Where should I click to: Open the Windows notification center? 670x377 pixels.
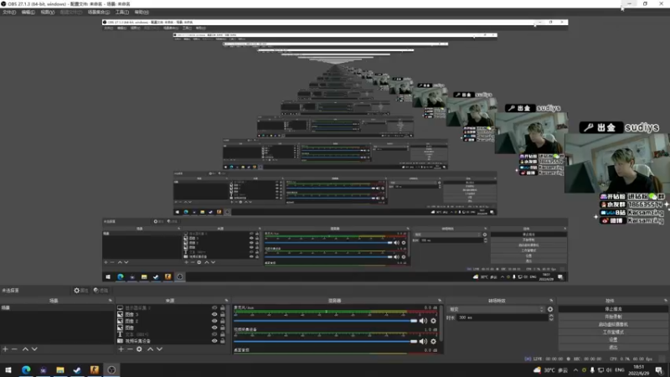coord(659,370)
